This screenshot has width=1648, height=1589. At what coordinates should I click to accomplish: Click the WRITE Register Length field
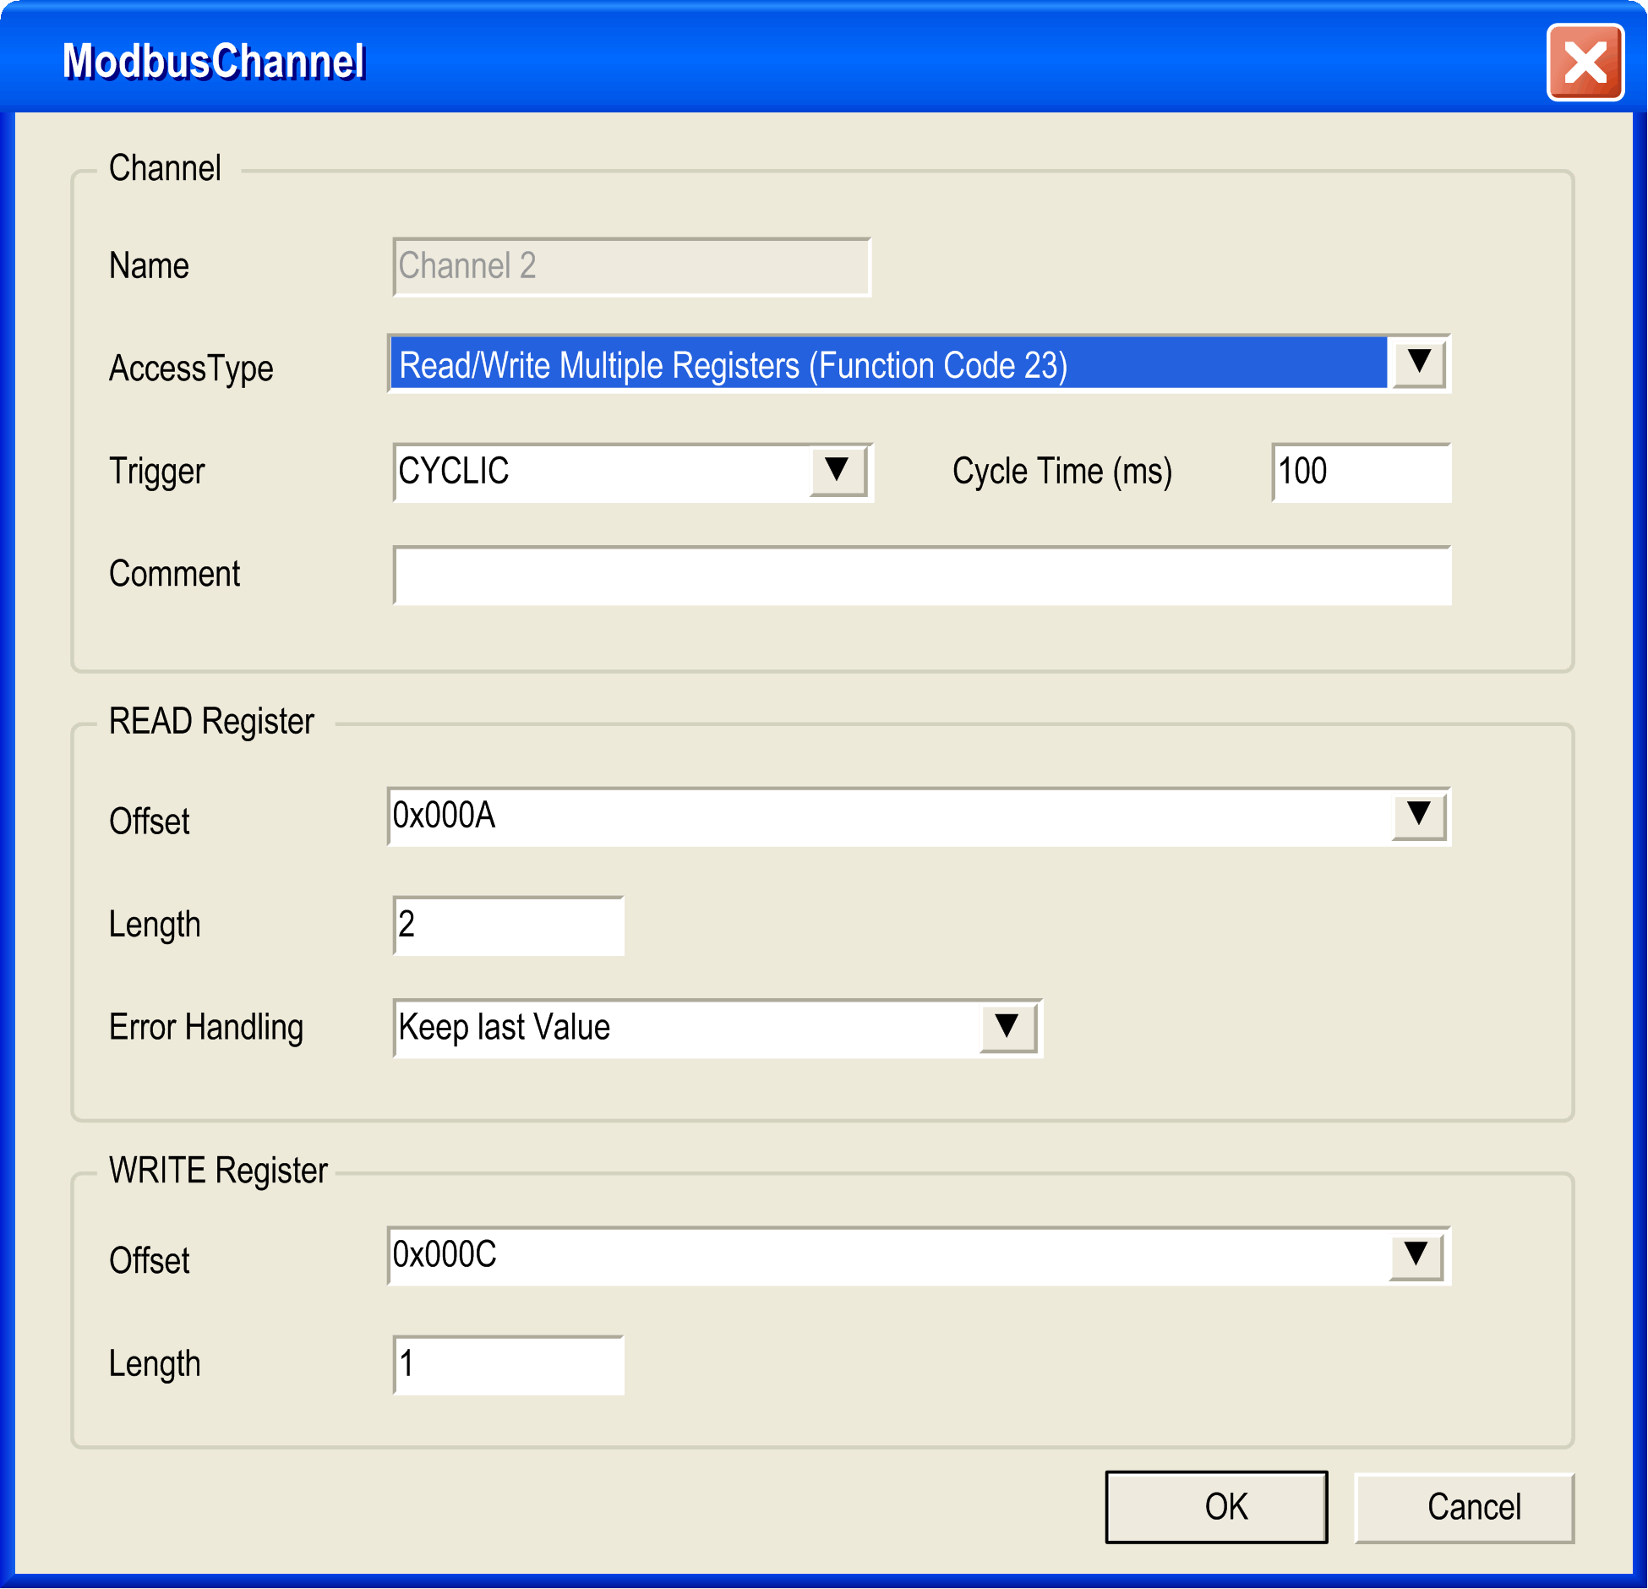tap(509, 1365)
